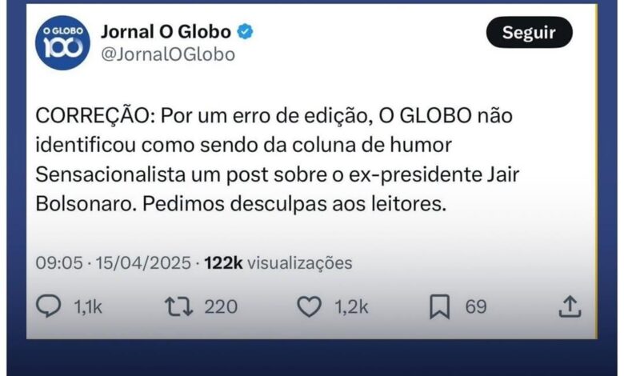Open O Globo 100 profile avatar
This screenshot has height=376, width=624.
(x=62, y=42)
